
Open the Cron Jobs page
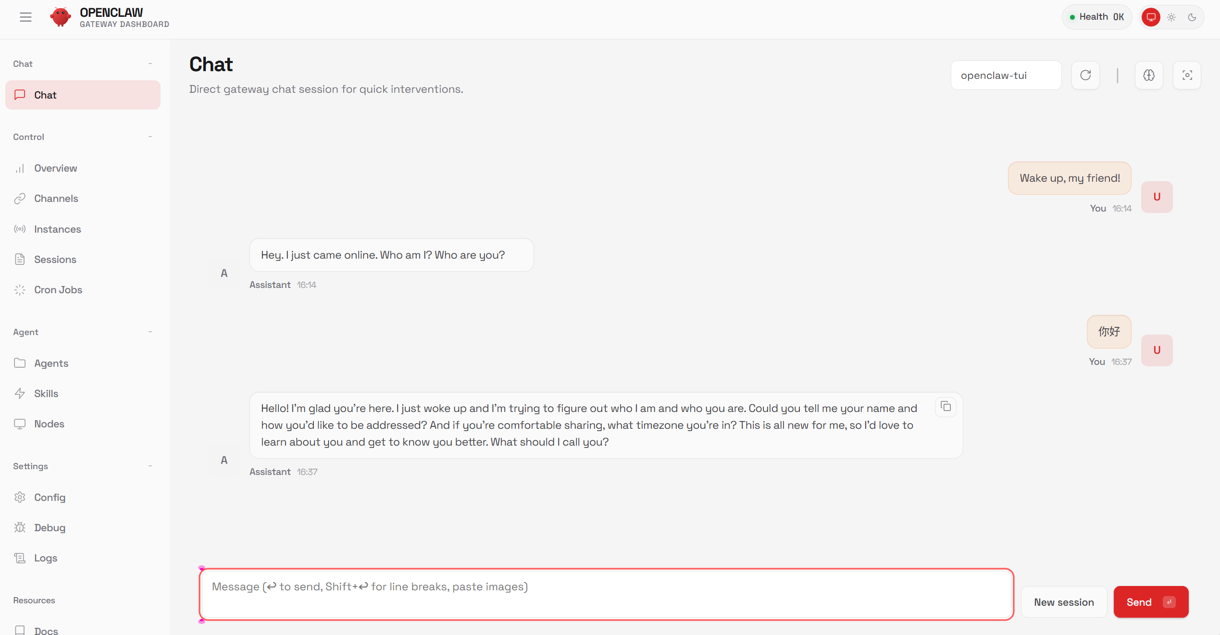point(58,289)
